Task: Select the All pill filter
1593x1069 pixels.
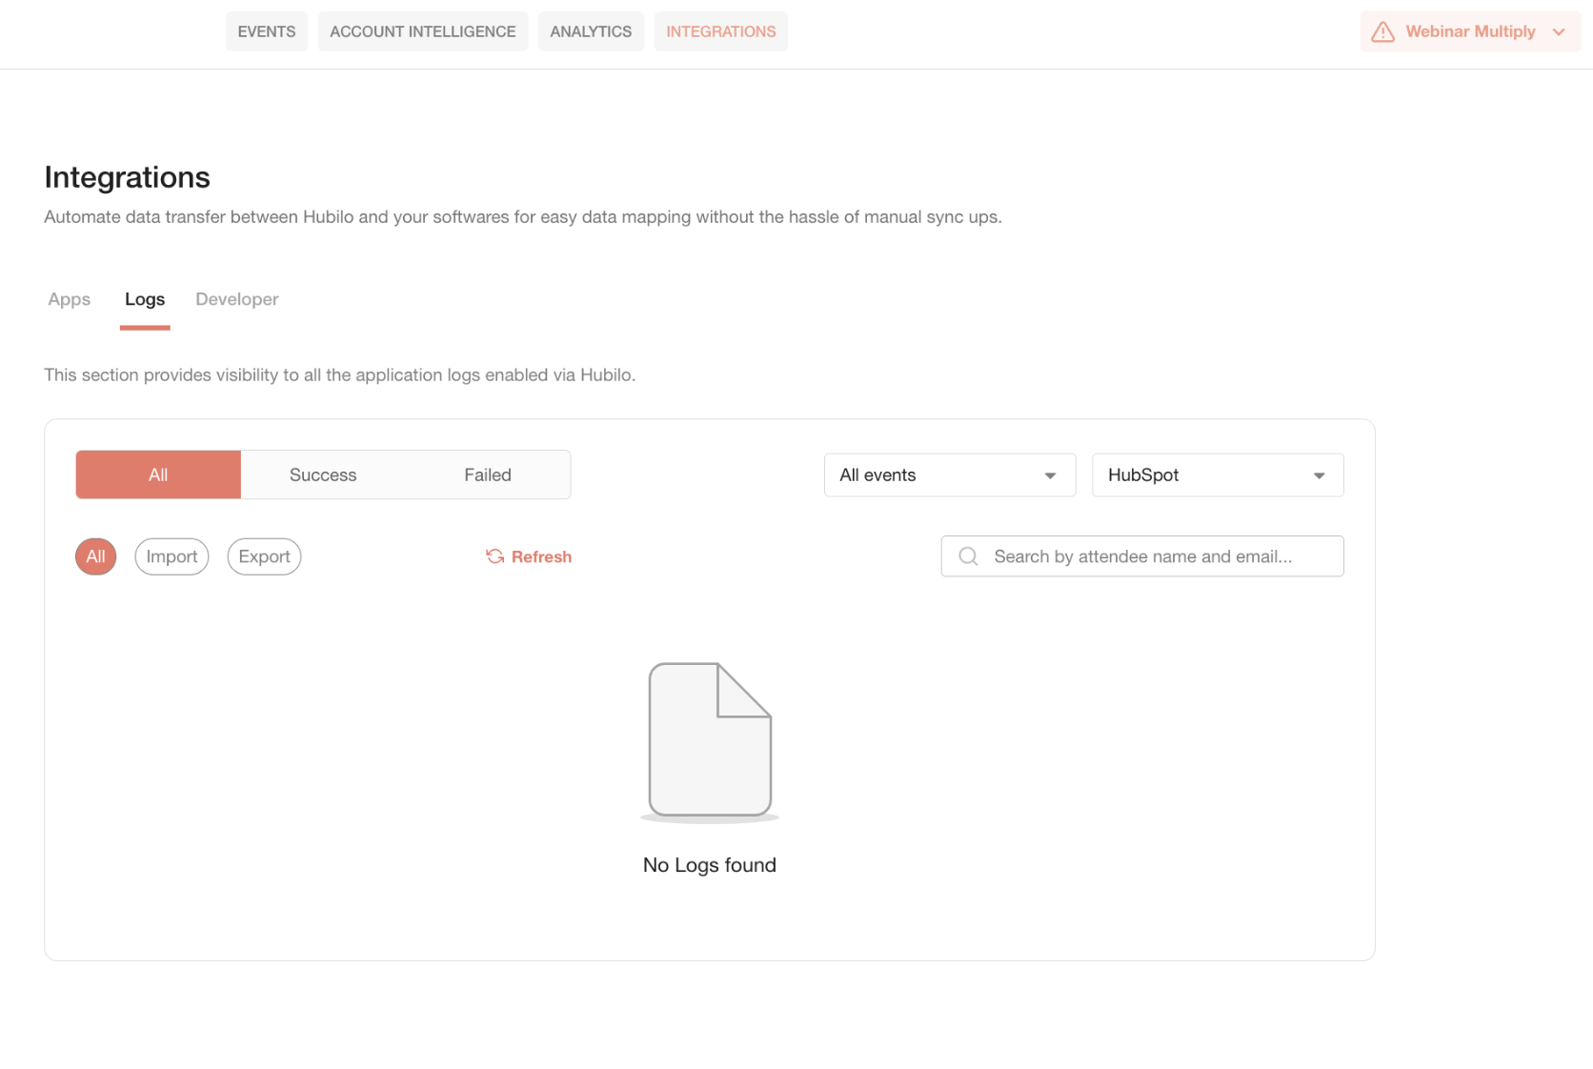Action: pyautogui.click(x=96, y=556)
